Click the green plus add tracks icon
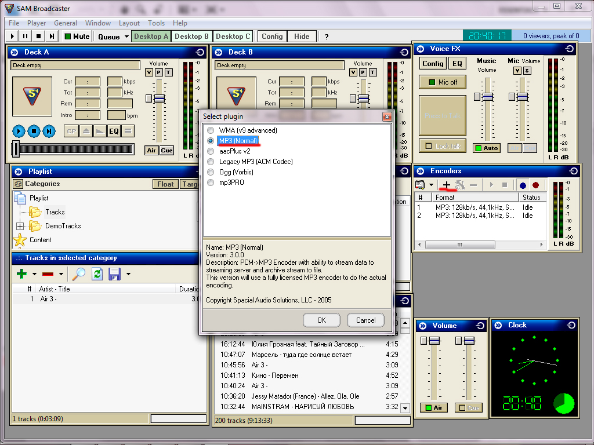The image size is (594, 445). 21,273
